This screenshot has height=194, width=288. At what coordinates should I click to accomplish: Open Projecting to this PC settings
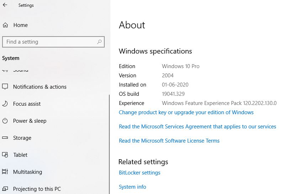click(x=37, y=189)
